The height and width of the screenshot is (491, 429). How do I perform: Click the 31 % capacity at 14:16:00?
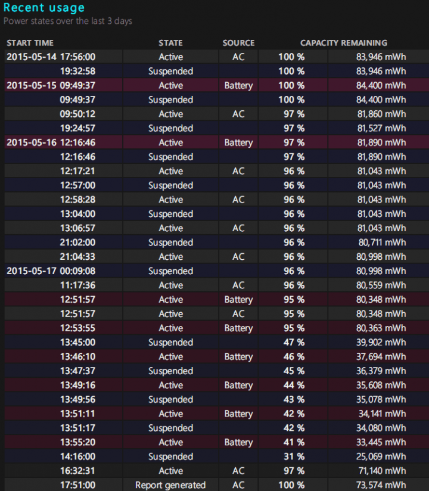(294, 456)
